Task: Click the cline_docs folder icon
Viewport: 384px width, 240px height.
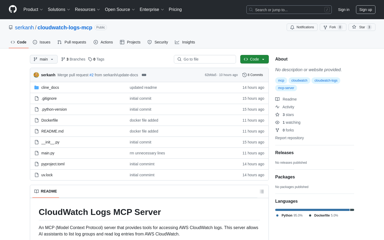Action: 37,87
